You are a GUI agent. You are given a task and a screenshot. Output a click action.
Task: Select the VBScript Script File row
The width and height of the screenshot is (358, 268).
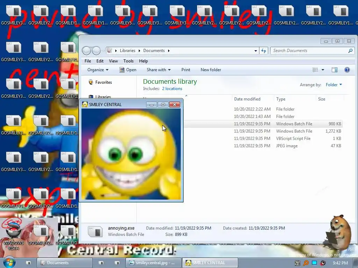(263, 138)
